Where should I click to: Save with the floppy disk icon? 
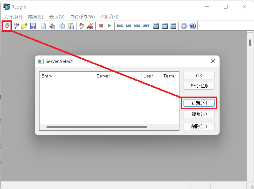33,26
